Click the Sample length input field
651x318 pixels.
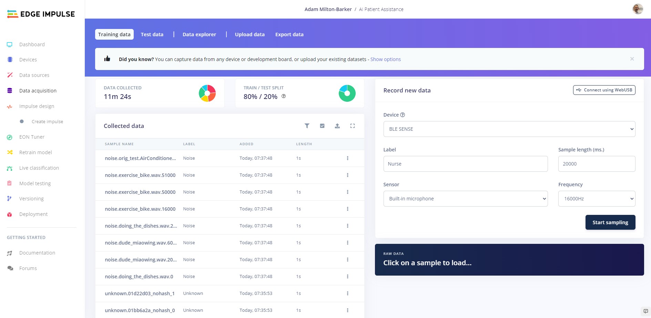click(597, 164)
